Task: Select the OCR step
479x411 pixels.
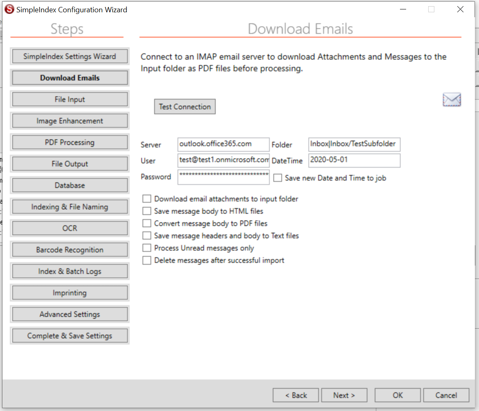Action: (x=70, y=228)
